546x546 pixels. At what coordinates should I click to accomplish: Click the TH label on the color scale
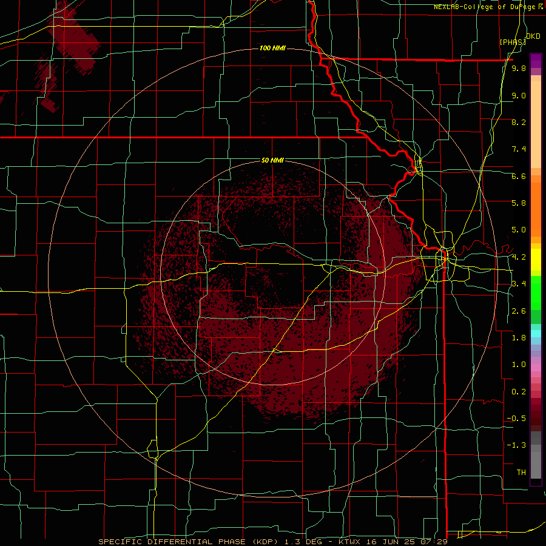521,473
